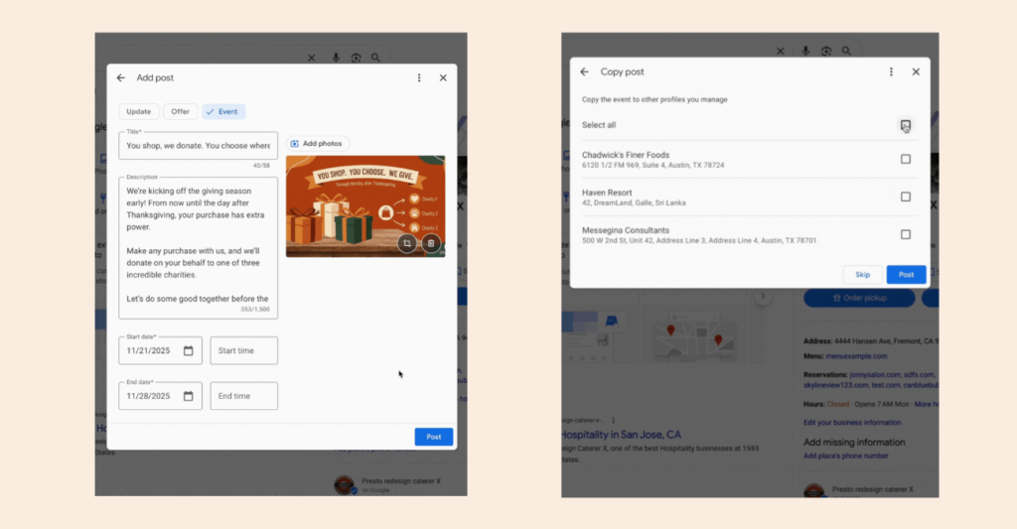Image resolution: width=1017 pixels, height=529 pixels.
Task: Delete the photo using trash icon
Action: point(430,242)
